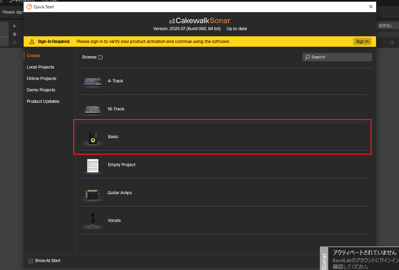
Task: Select the Guitar Amps amplifier icon
Action: point(92,194)
